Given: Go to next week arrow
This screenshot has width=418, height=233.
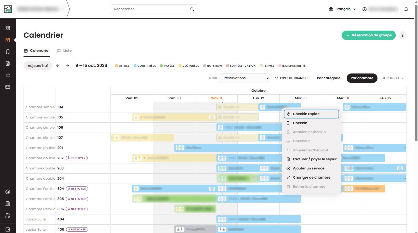Looking at the screenshot, I should 67,66.
